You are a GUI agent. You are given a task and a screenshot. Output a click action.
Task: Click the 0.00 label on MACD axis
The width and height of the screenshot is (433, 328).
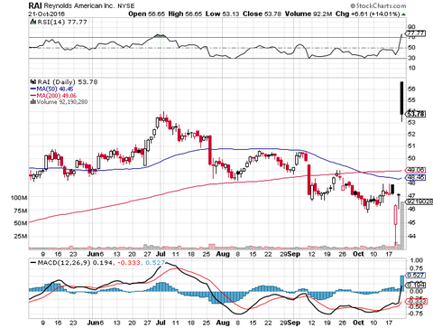(x=416, y=291)
